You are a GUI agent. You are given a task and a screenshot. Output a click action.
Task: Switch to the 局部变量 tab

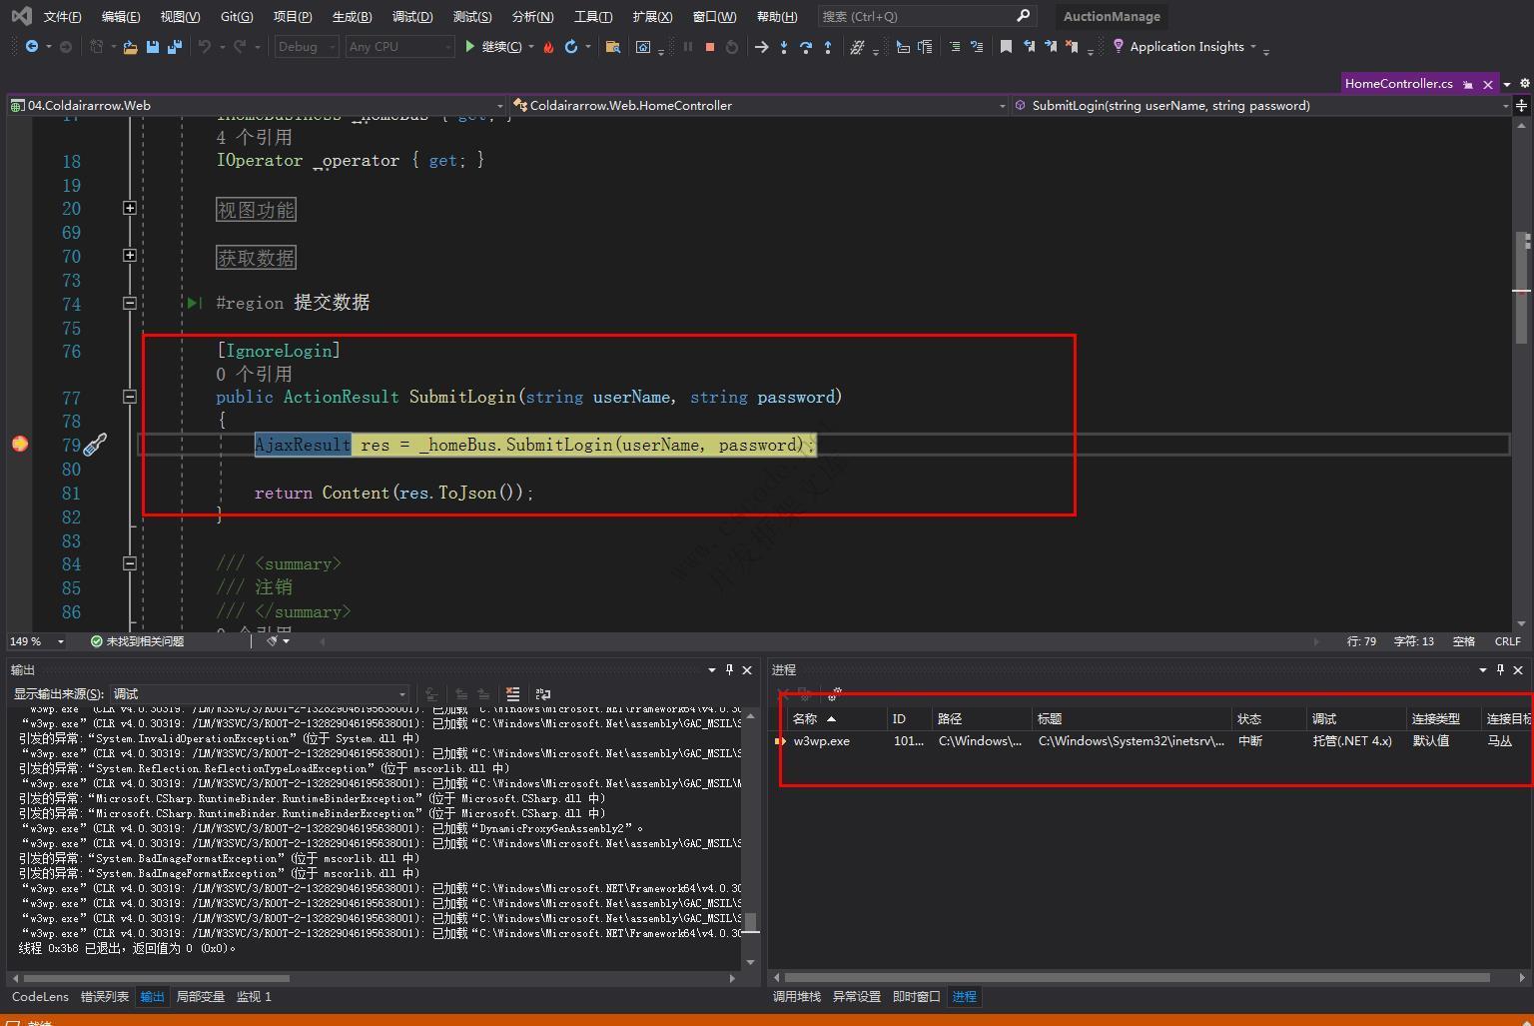click(200, 996)
